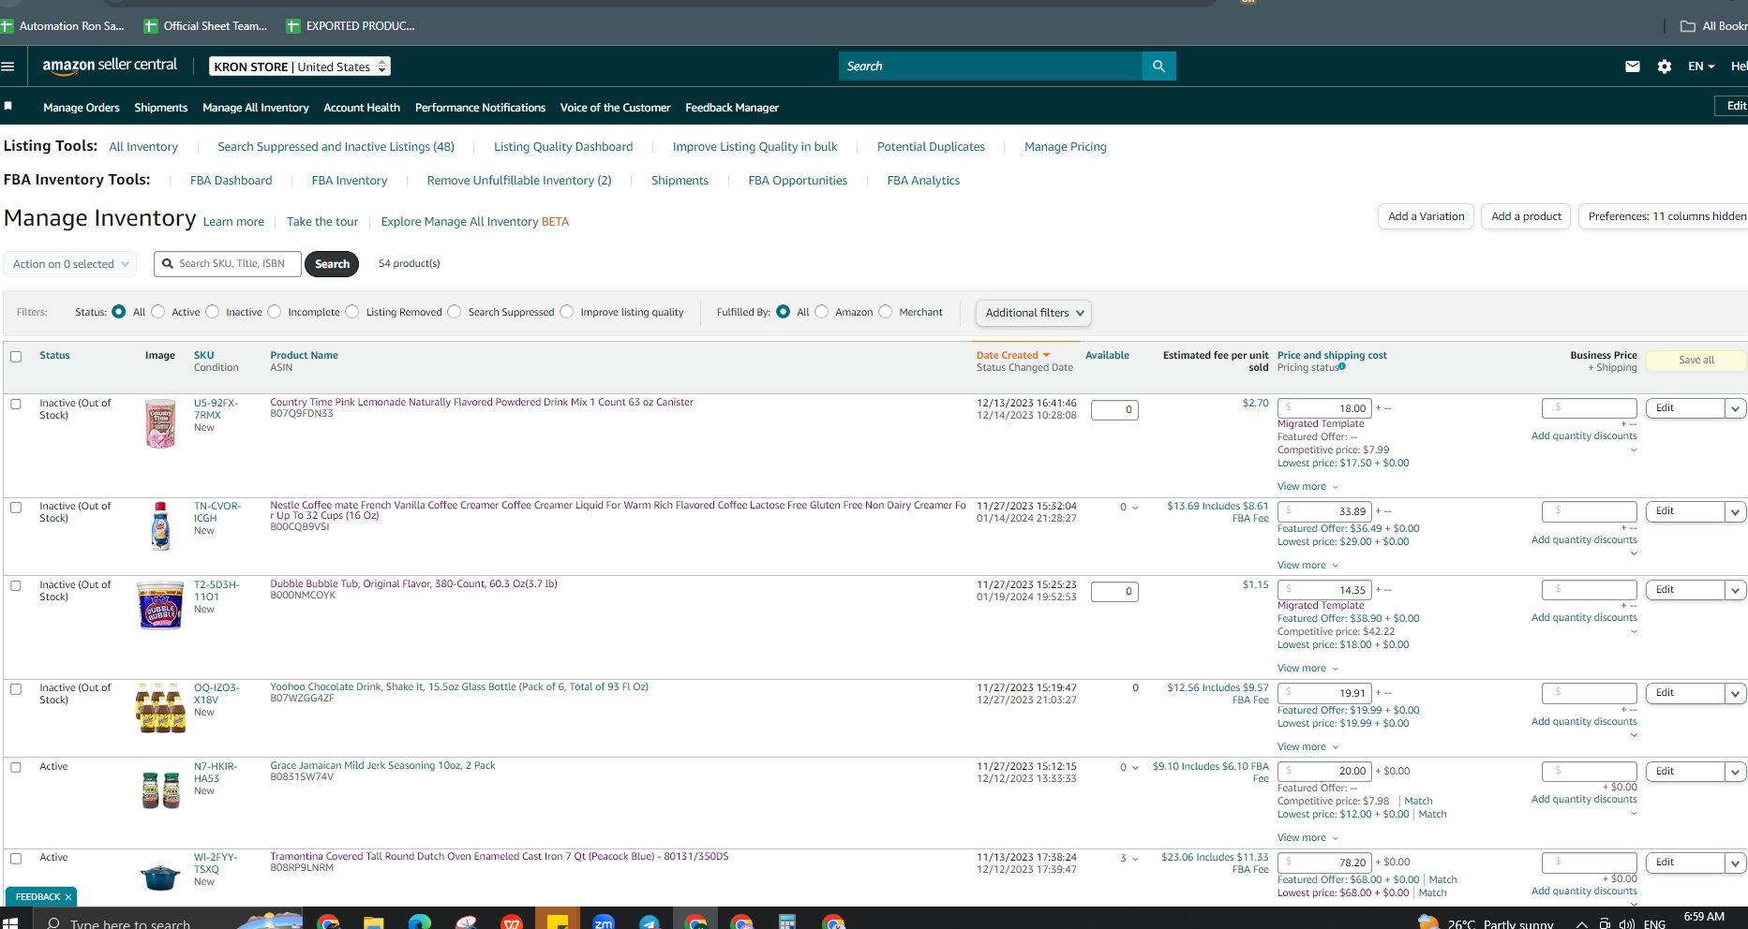Open Edit dropdown arrow for Yoohoo row
This screenshot has height=929, width=1748.
point(1735,693)
